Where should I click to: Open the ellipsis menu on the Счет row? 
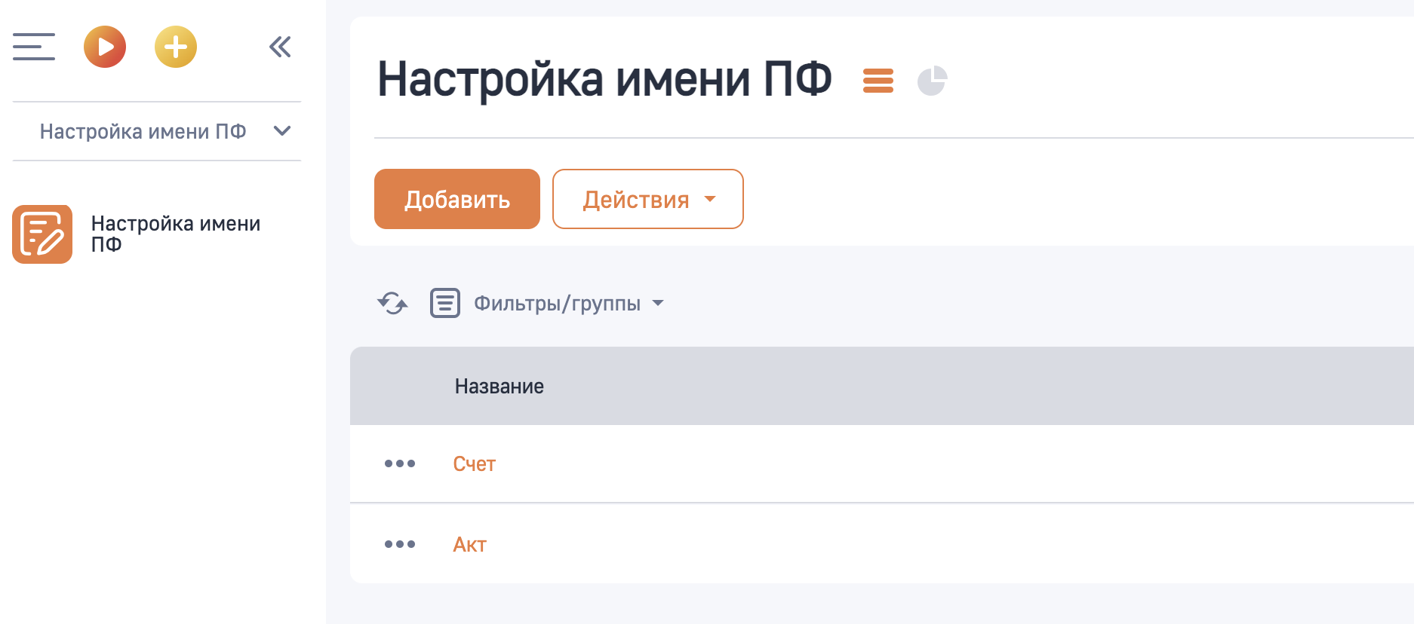click(x=399, y=464)
